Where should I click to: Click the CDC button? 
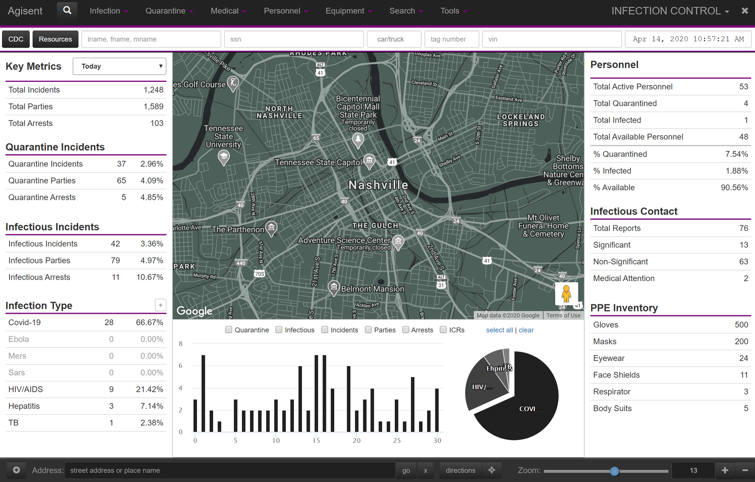pos(16,39)
